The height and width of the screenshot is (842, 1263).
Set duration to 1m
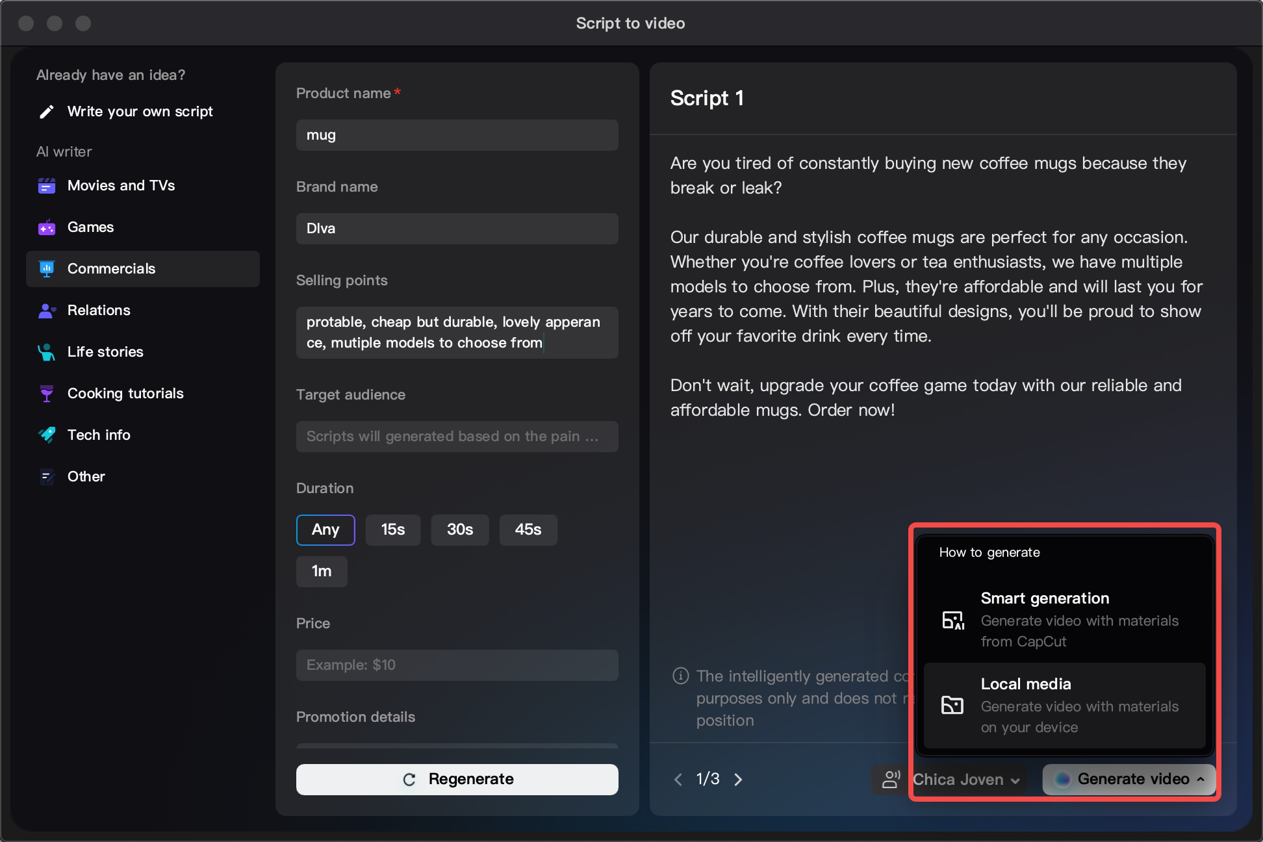[x=321, y=571]
